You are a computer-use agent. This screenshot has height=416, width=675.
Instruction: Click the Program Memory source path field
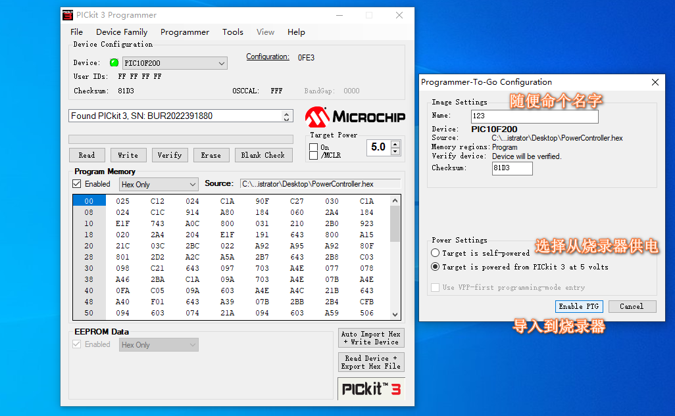[x=320, y=184]
